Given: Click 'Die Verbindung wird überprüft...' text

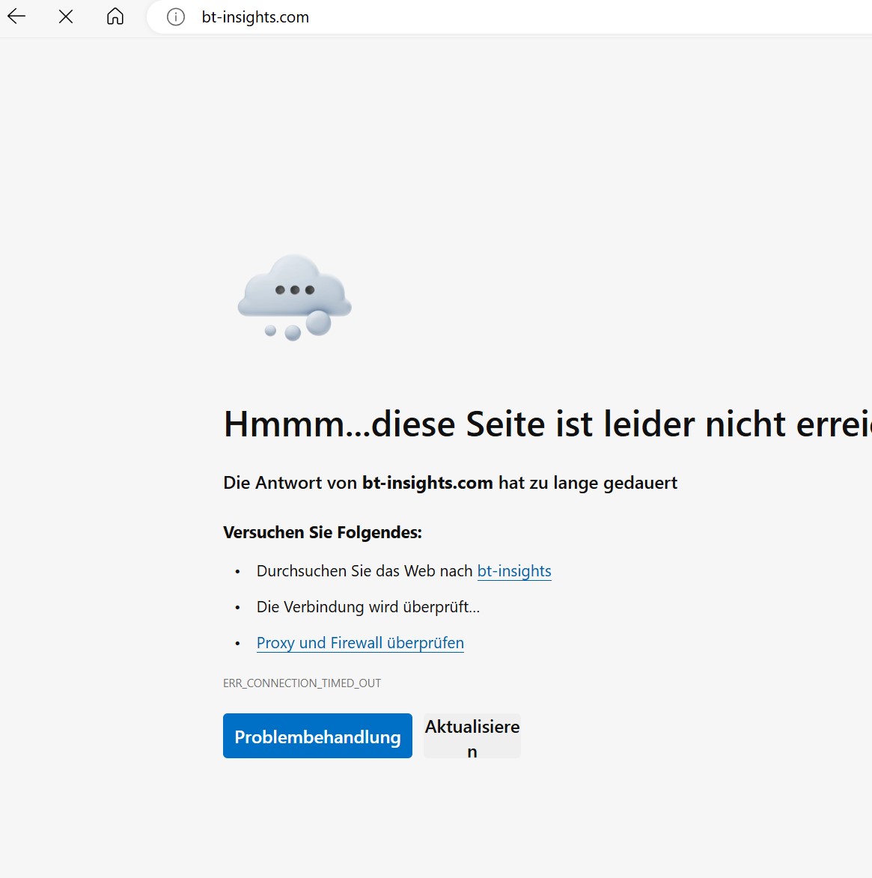Looking at the screenshot, I should [x=368, y=607].
